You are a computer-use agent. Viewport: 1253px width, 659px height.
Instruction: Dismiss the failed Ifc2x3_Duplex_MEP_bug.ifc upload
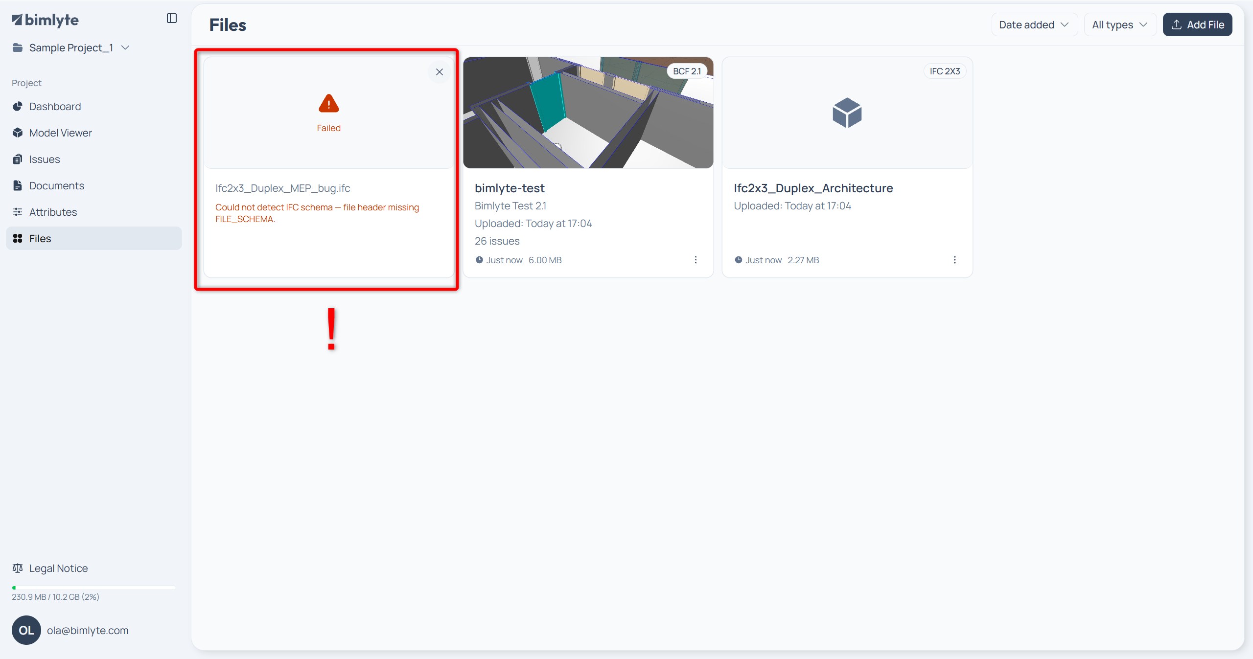click(440, 72)
